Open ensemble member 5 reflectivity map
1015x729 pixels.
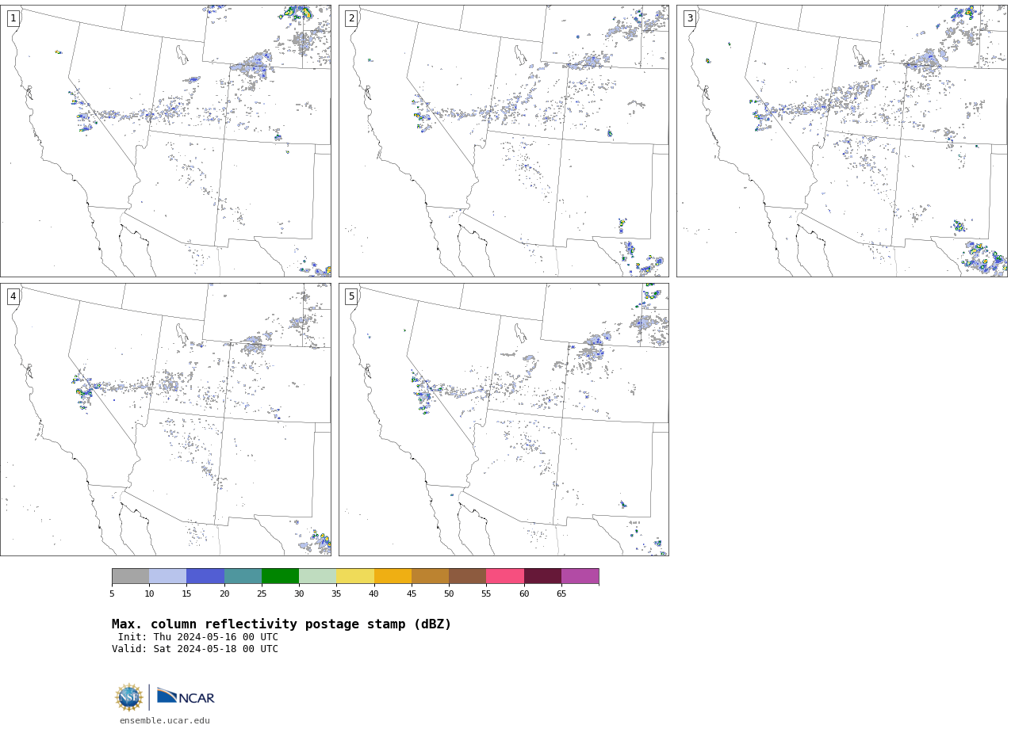click(504, 419)
